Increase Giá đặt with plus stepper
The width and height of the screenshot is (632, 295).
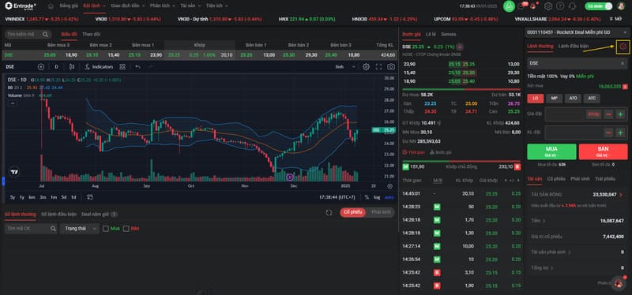point(620,114)
